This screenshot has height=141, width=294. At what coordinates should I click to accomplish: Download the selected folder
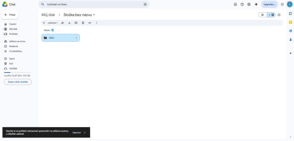point(69,23)
